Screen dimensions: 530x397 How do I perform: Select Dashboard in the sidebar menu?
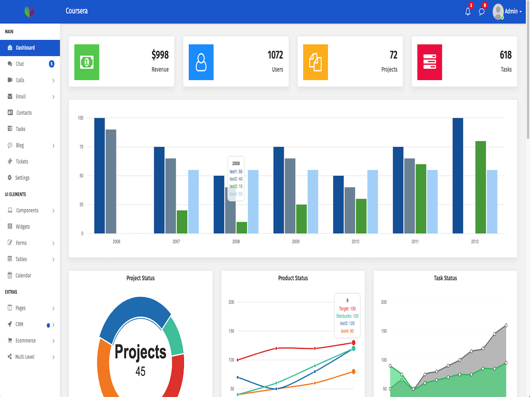[30, 48]
